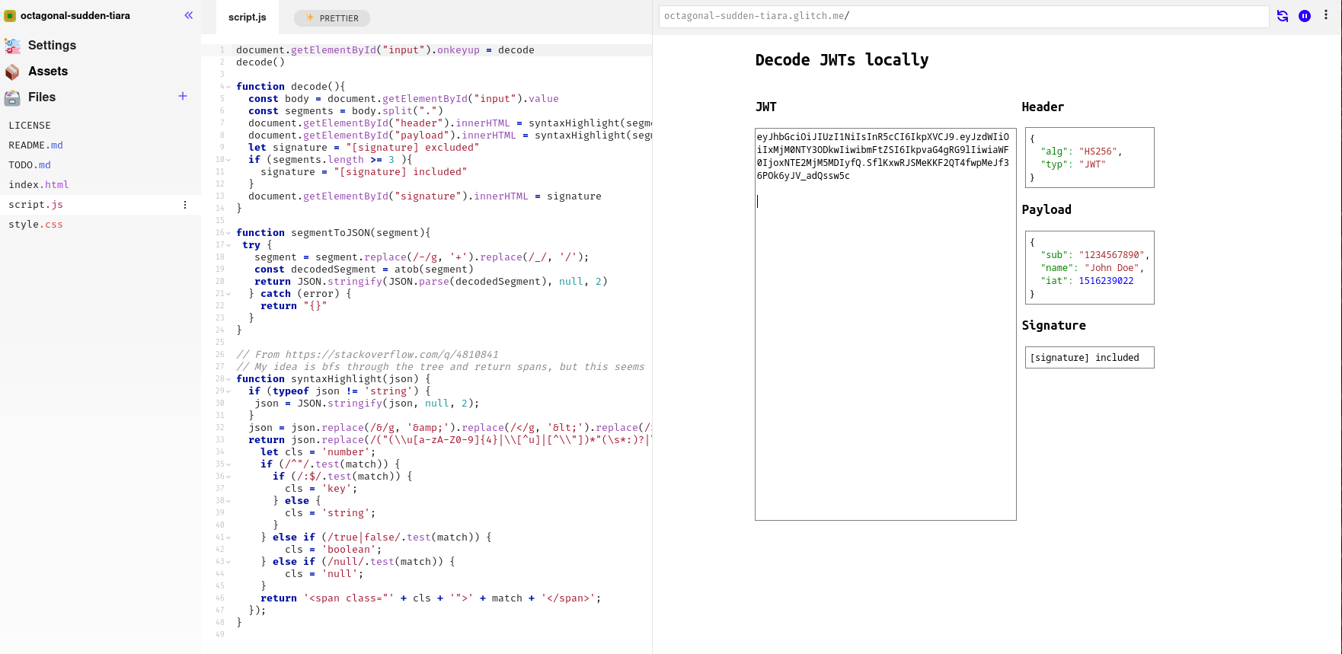
Task: Click the 'Header' heading in preview
Action: coord(1043,107)
